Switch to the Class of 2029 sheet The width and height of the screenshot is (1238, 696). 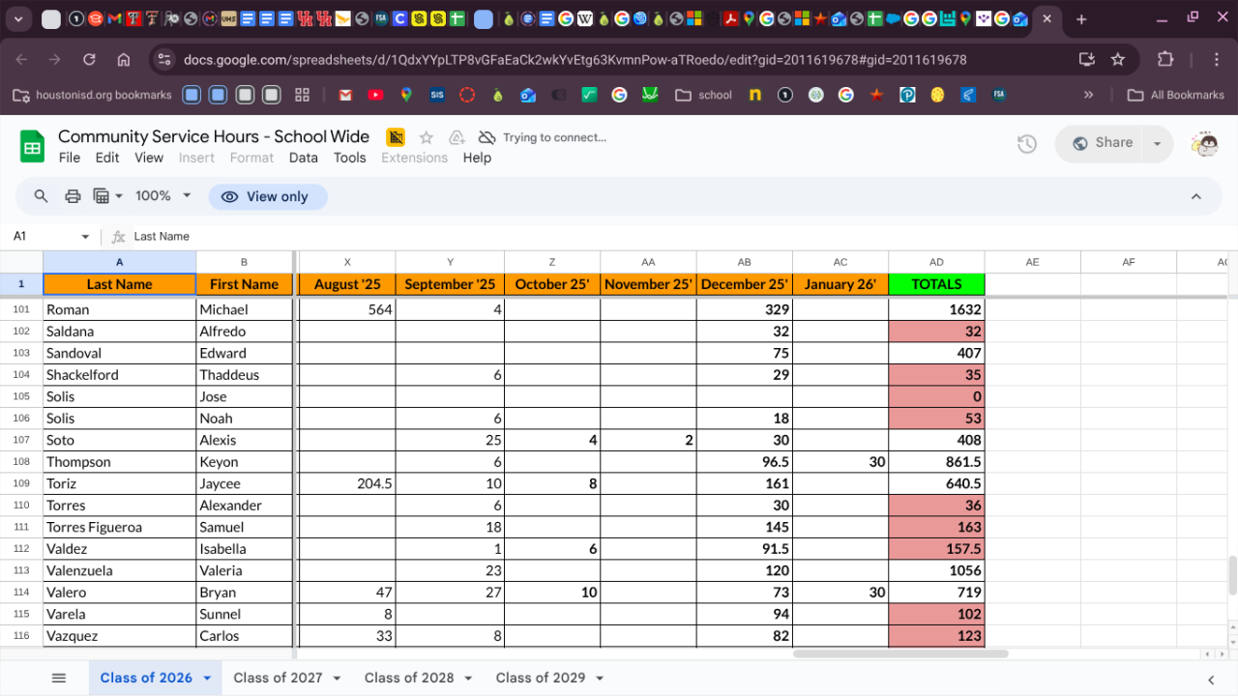click(x=541, y=678)
